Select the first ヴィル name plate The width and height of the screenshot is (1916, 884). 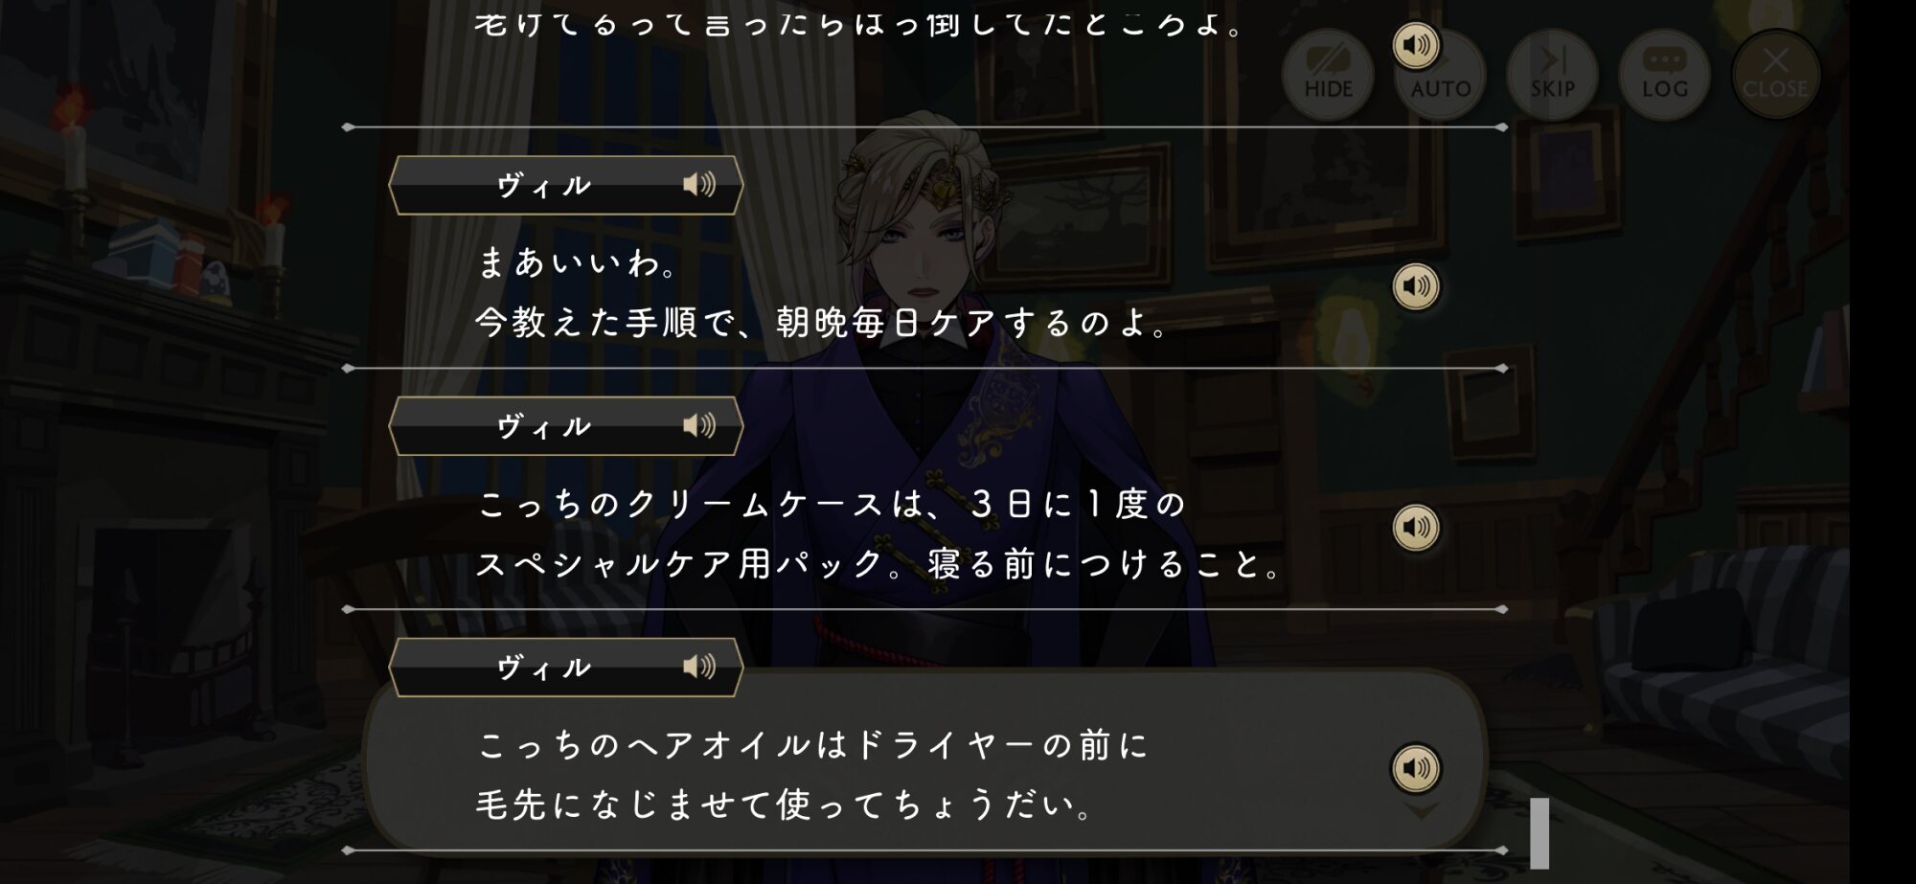[566, 185]
